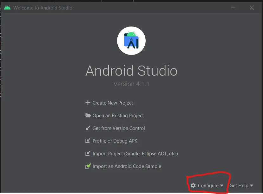263x194 pixels.
Task: Click the Version 4.1.1 text
Action: point(131,84)
